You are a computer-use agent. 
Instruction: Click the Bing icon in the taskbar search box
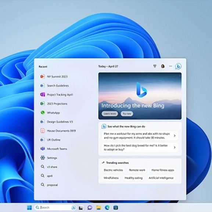tap(74, 207)
